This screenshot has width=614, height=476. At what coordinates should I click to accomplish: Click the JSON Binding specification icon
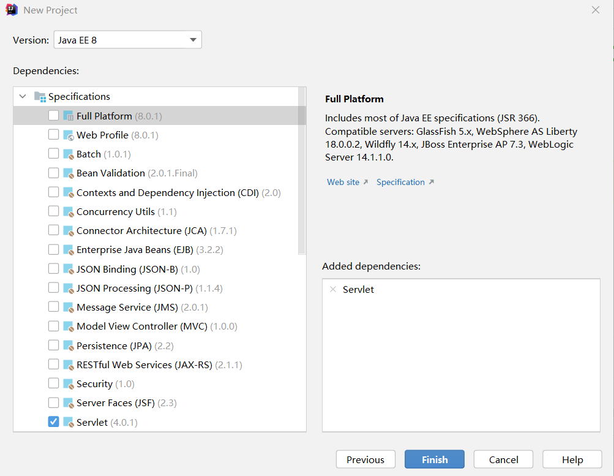coord(69,269)
